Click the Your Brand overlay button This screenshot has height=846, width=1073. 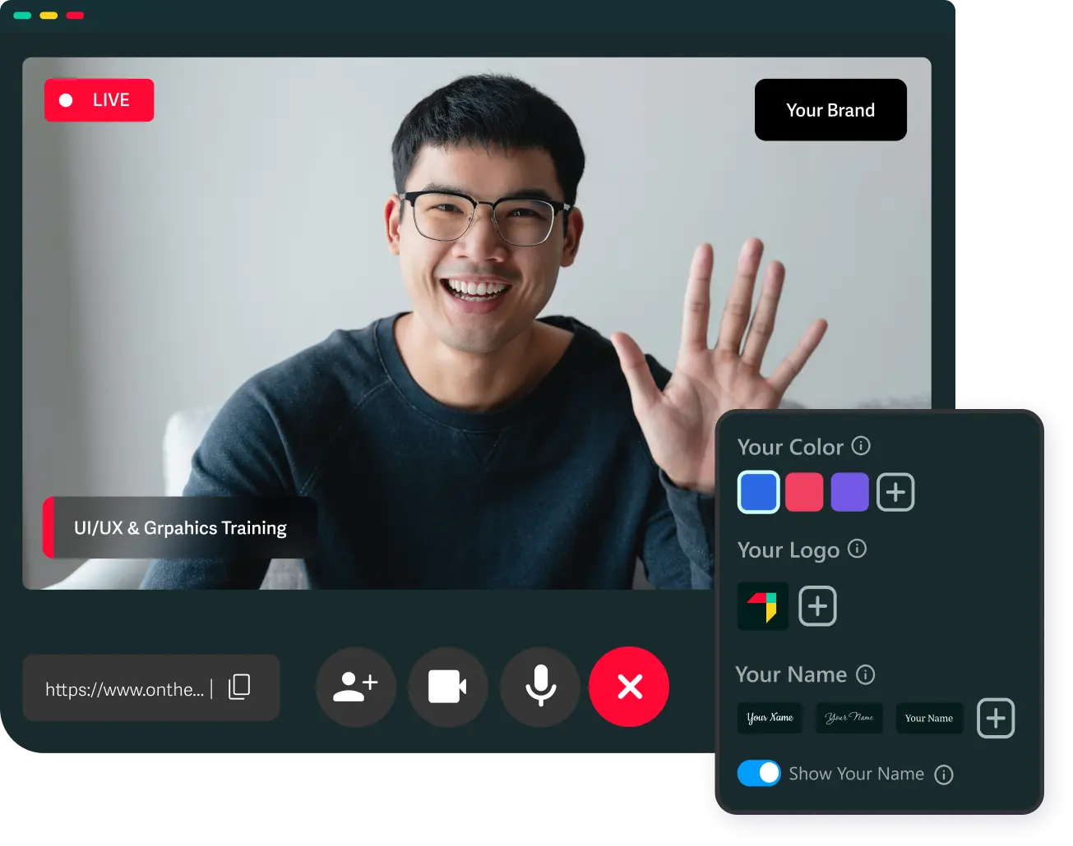pyautogui.click(x=830, y=109)
